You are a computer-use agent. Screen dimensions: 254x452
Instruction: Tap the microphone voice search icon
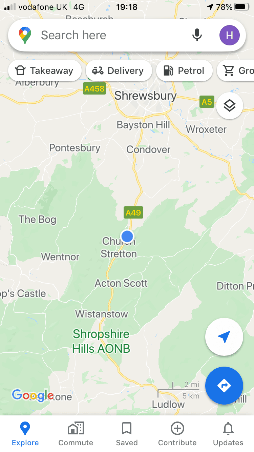coord(197,35)
